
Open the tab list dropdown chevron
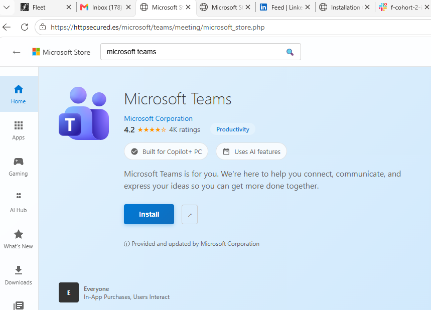[x=7, y=8]
